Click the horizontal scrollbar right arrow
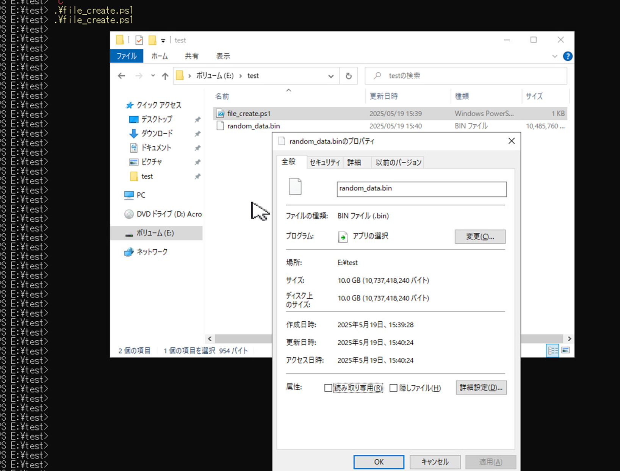 569,338
